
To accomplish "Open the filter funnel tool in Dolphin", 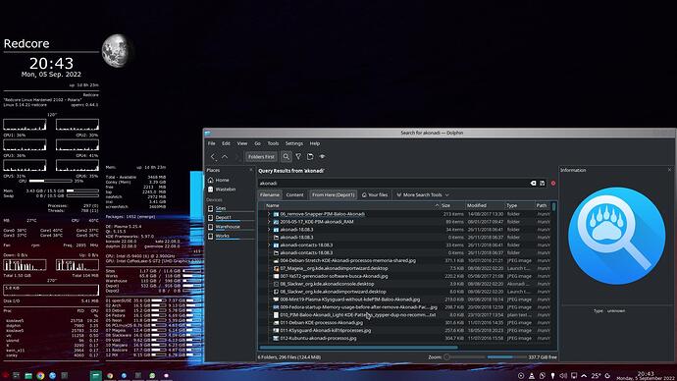I will pyautogui.click(x=298, y=157).
